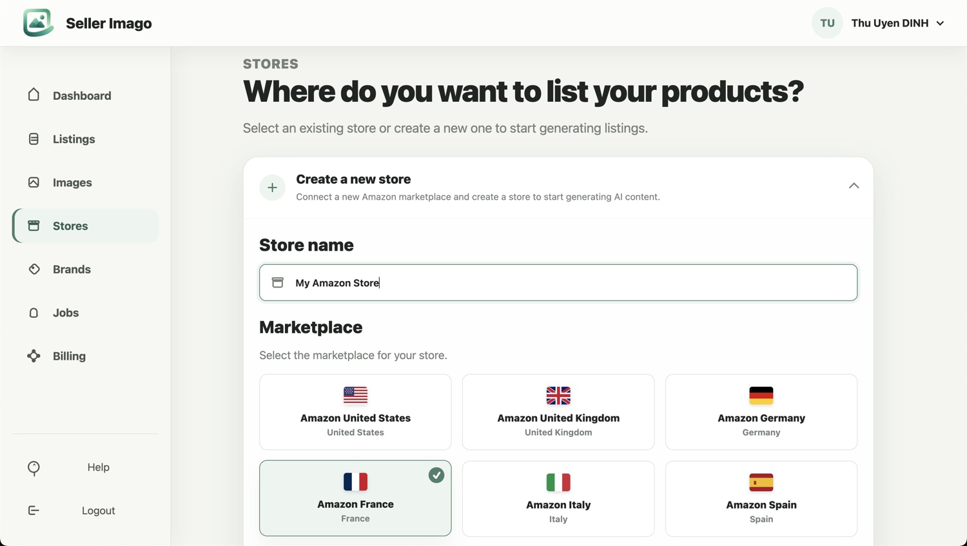967x546 pixels.
Task: Click the Jobs bell icon
Action: (34, 313)
